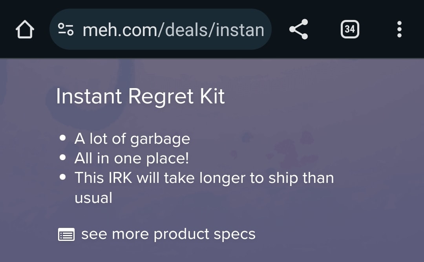The image size is (424, 262).
Task: Click the 'see more product specs' link
Action: pos(168,234)
